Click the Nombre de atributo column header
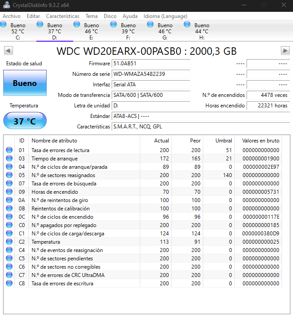The width and height of the screenshot is (293, 316). click(85, 141)
